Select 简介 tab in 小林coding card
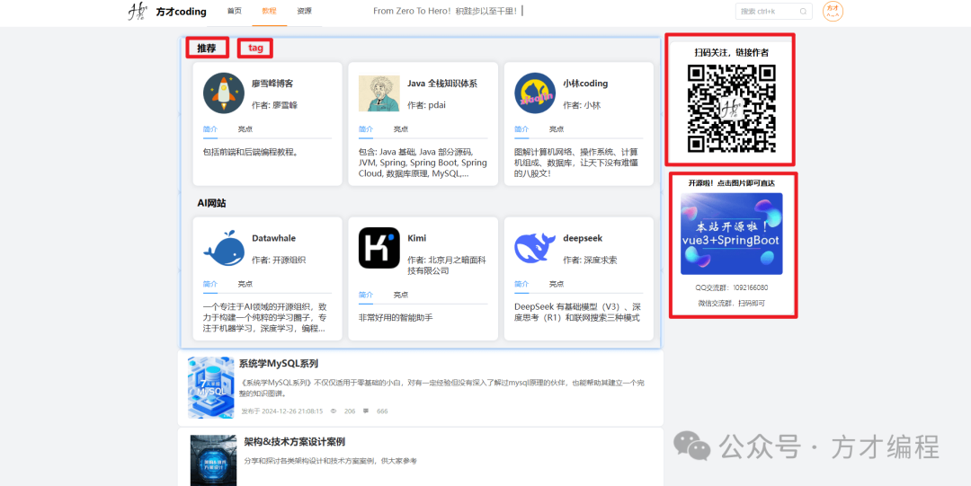The height and width of the screenshot is (486, 971). click(521, 129)
